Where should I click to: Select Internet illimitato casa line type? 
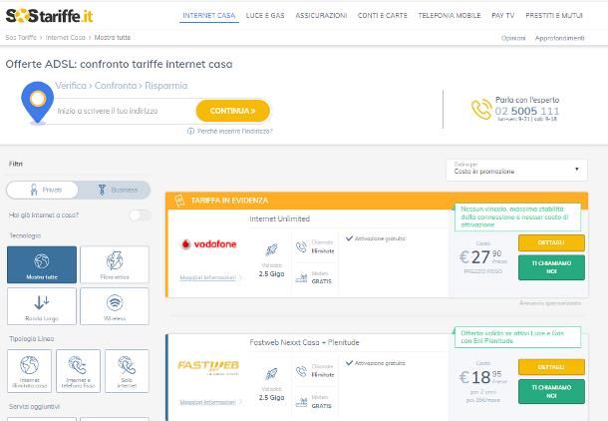pos(30,371)
